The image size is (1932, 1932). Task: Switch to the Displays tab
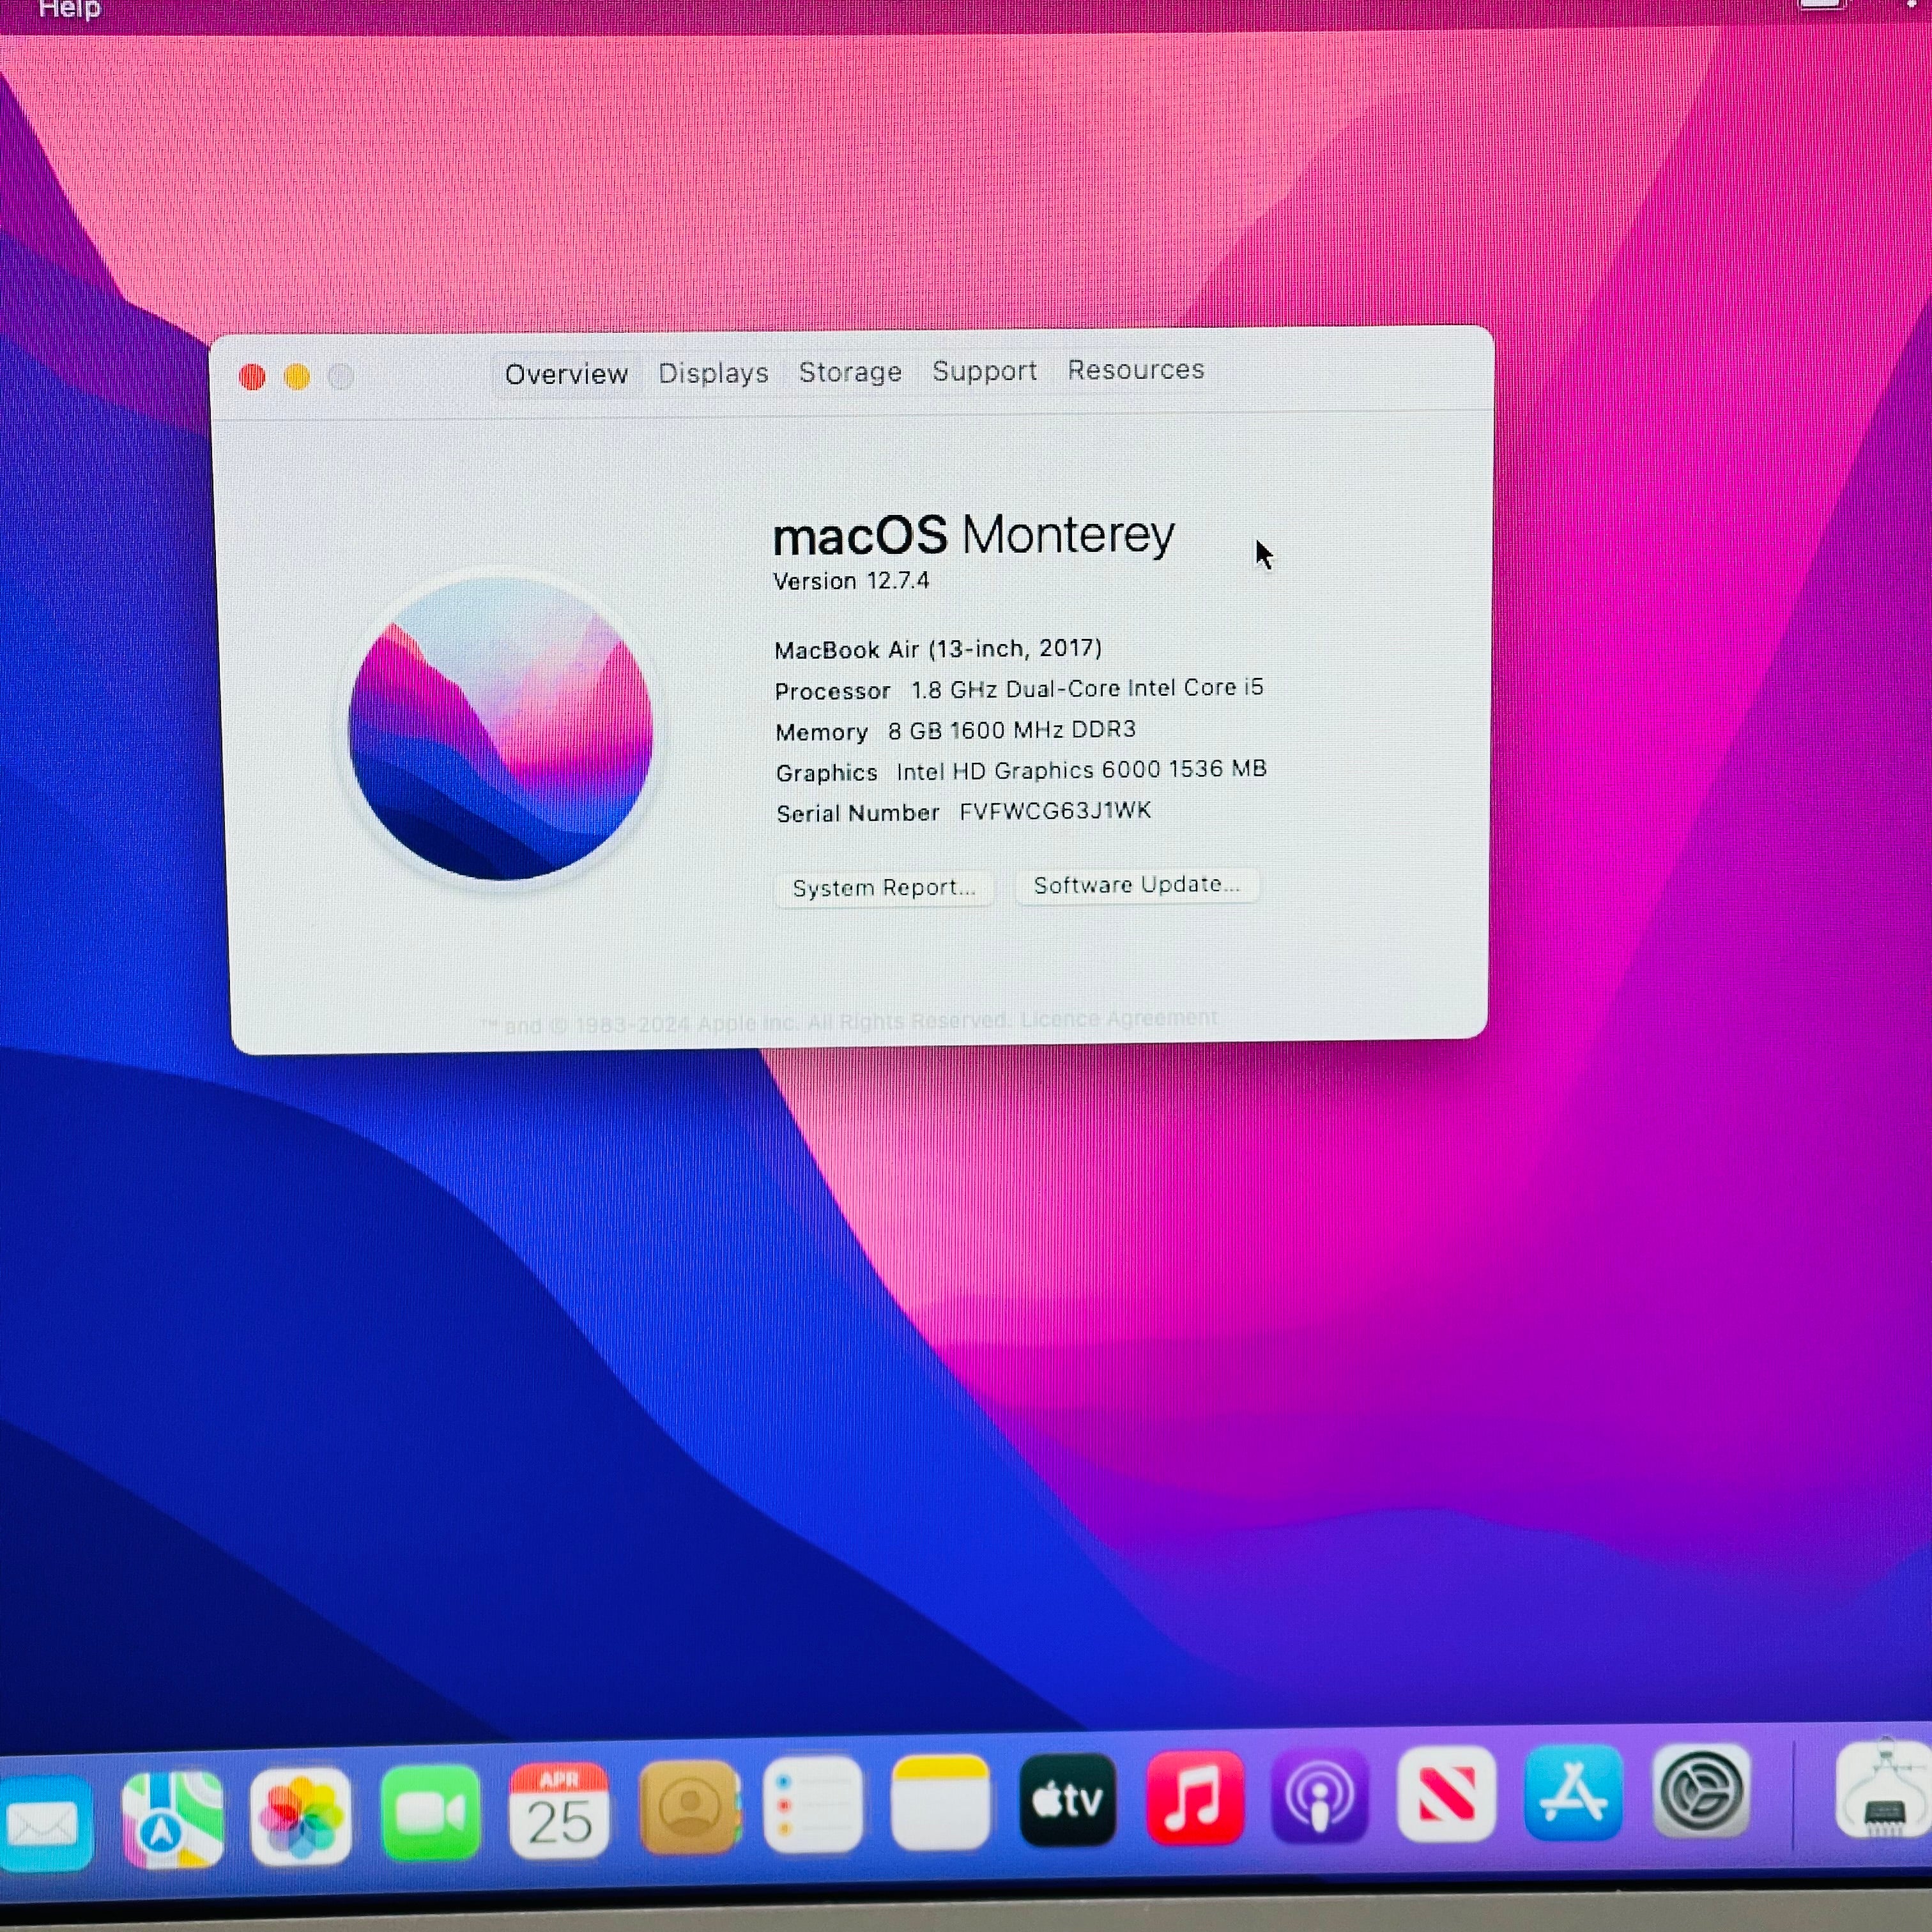[x=713, y=373]
